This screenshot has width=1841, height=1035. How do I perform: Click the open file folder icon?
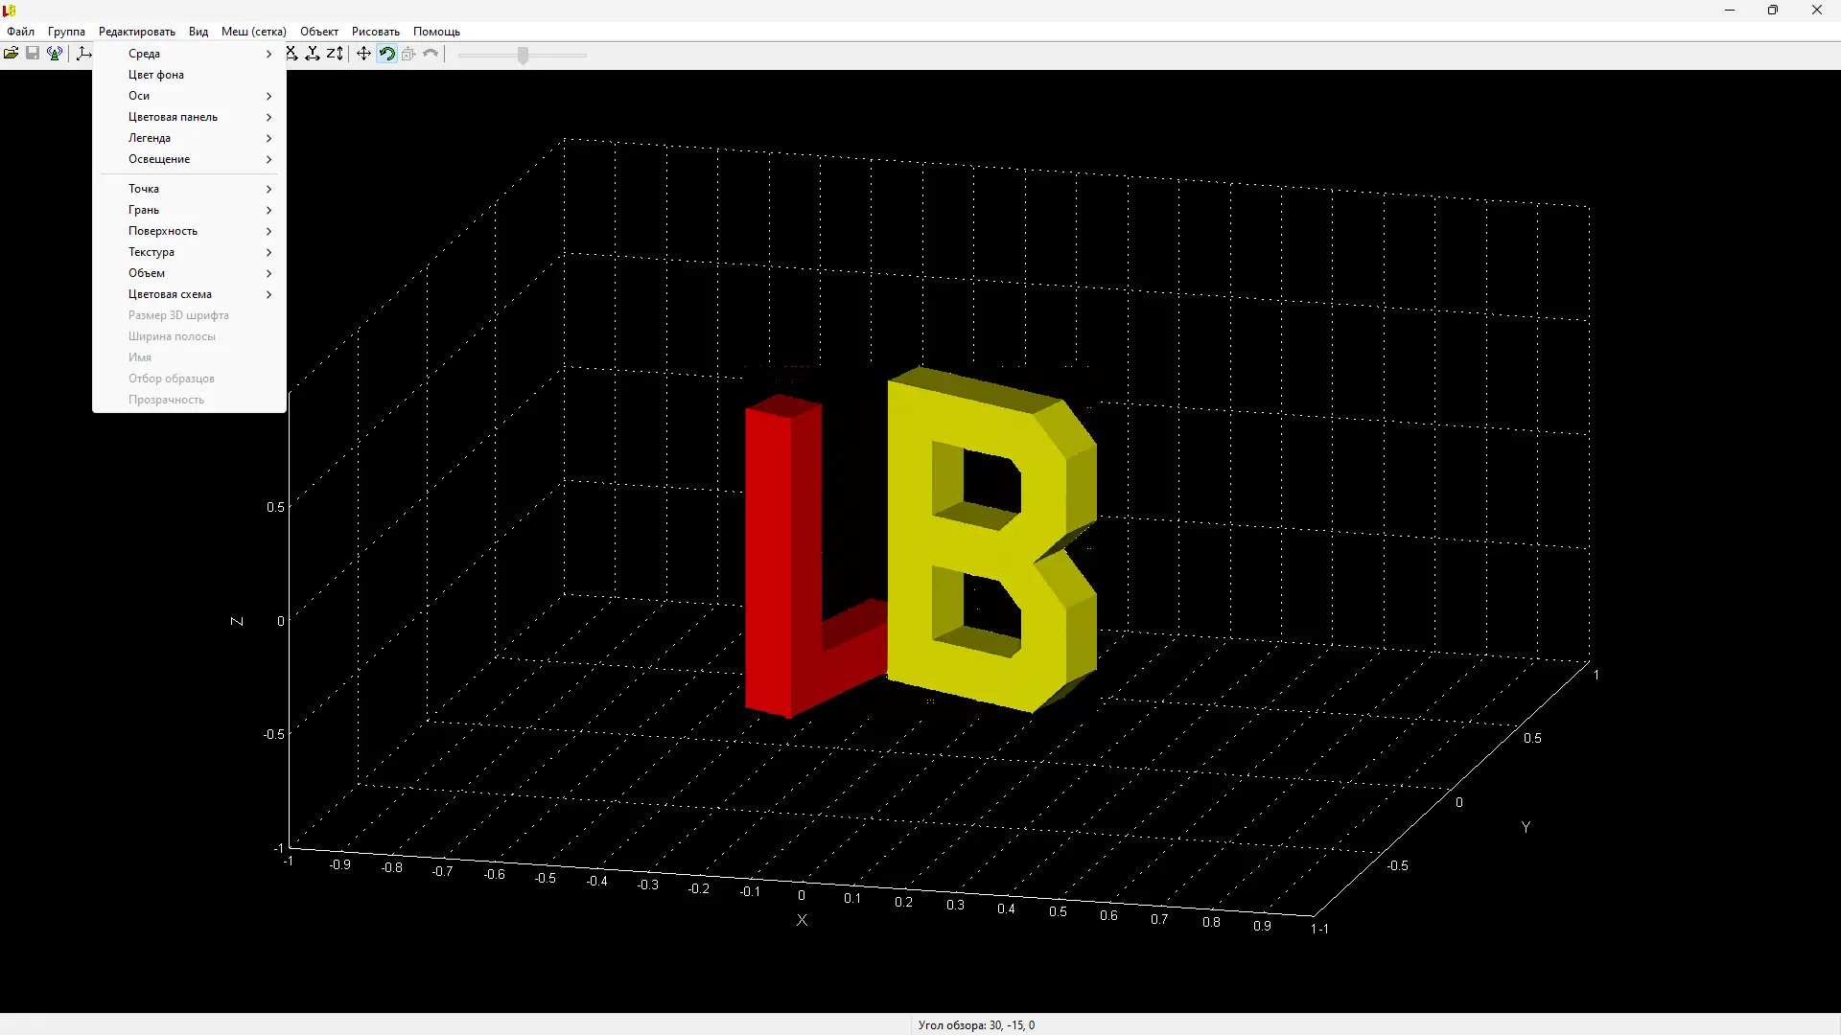tap(11, 54)
